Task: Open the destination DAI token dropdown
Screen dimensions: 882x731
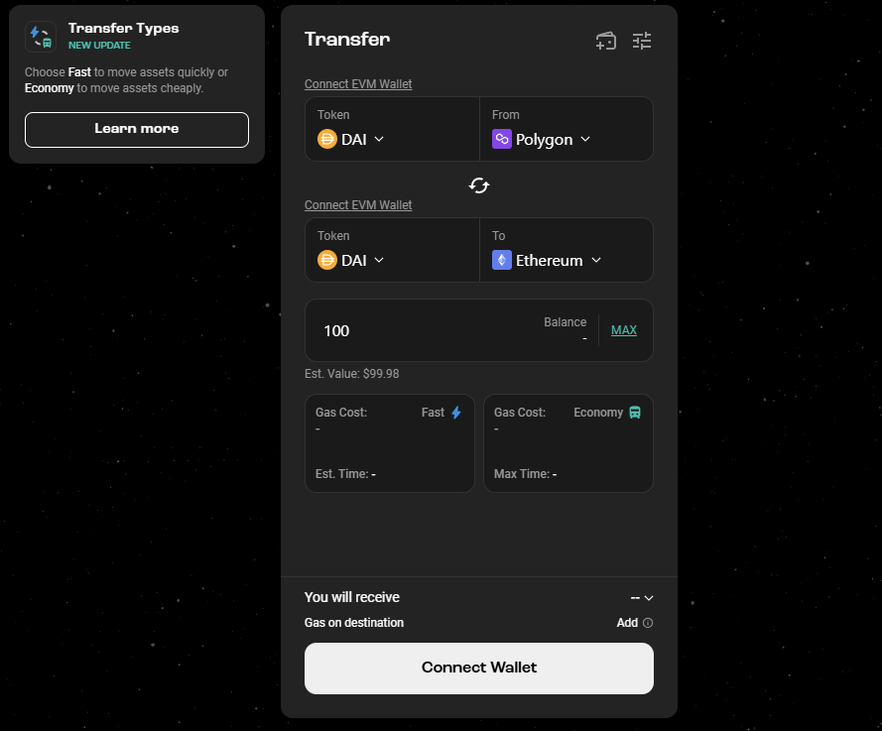Action: tap(351, 260)
